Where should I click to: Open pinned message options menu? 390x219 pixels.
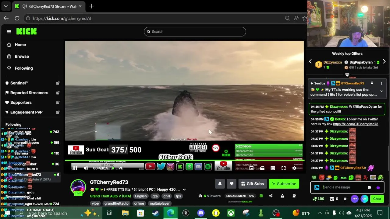click(x=381, y=83)
